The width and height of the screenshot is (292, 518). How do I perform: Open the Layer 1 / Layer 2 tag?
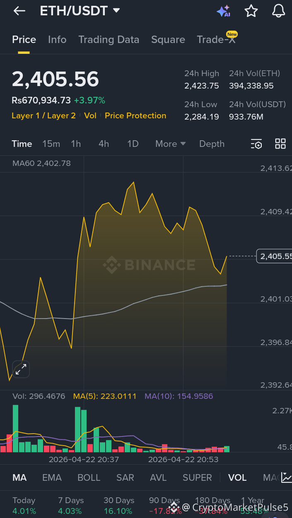(x=43, y=116)
